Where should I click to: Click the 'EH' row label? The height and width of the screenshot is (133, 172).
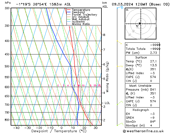[x=128, y=114]
